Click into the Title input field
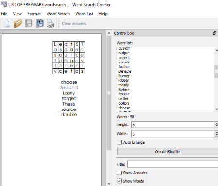The height and width of the screenshot is (186, 218). (172, 164)
